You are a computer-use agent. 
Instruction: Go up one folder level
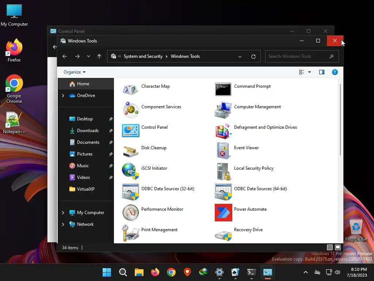click(x=99, y=56)
